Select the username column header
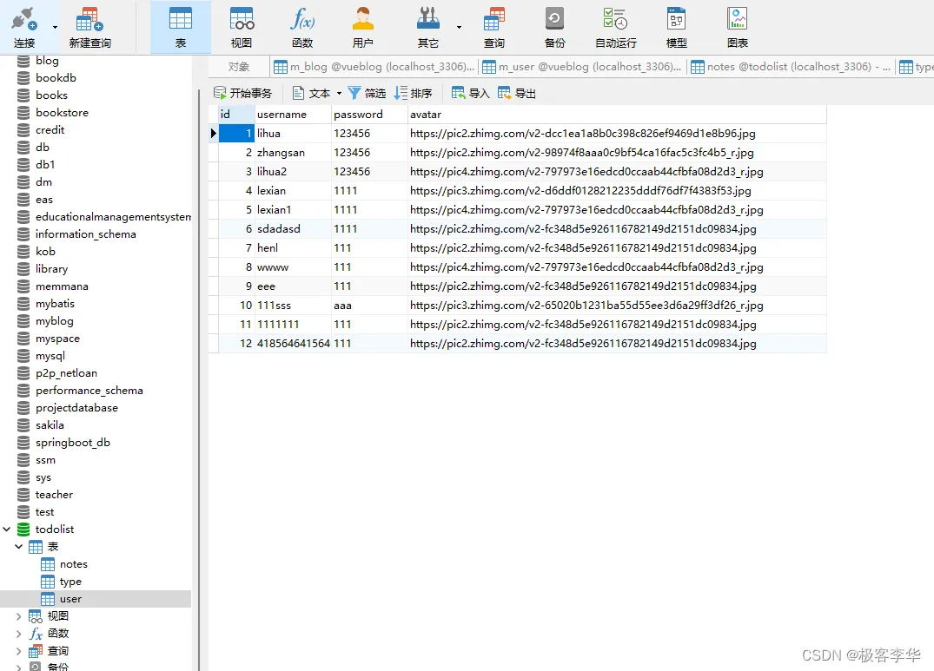This screenshot has height=671, width=934. 293,115
